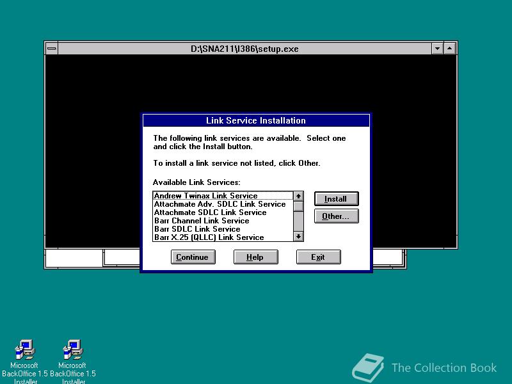The width and height of the screenshot is (512, 384).
Task: Click the Install button
Action: pos(337,198)
